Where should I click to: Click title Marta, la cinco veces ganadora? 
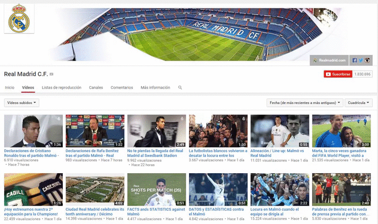tap(339, 153)
